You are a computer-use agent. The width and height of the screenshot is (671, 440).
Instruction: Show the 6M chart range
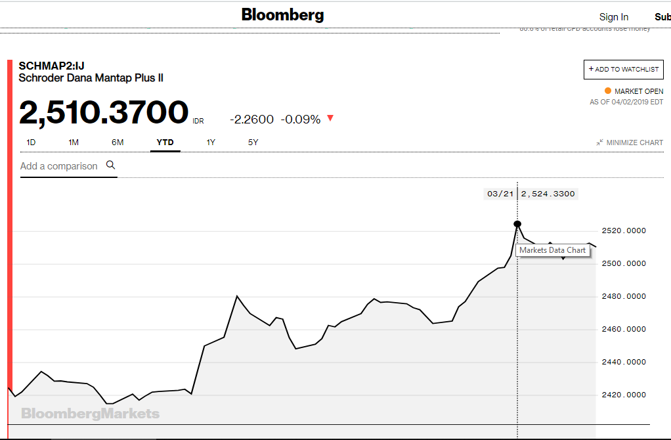pos(118,142)
